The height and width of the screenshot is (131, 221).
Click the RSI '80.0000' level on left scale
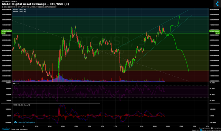(x=9, y=83)
